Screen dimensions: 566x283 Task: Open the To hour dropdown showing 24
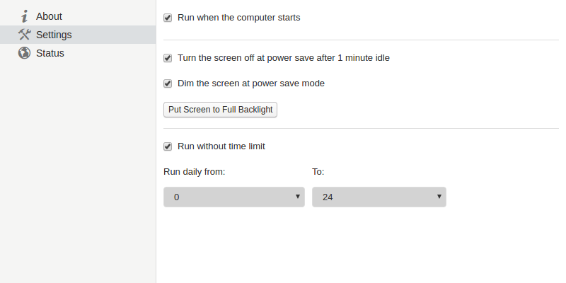[x=379, y=197]
